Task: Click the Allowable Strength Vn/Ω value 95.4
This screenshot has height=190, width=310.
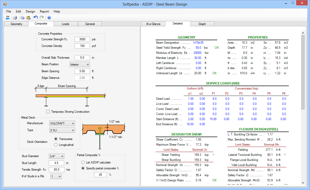Action: (198, 175)
